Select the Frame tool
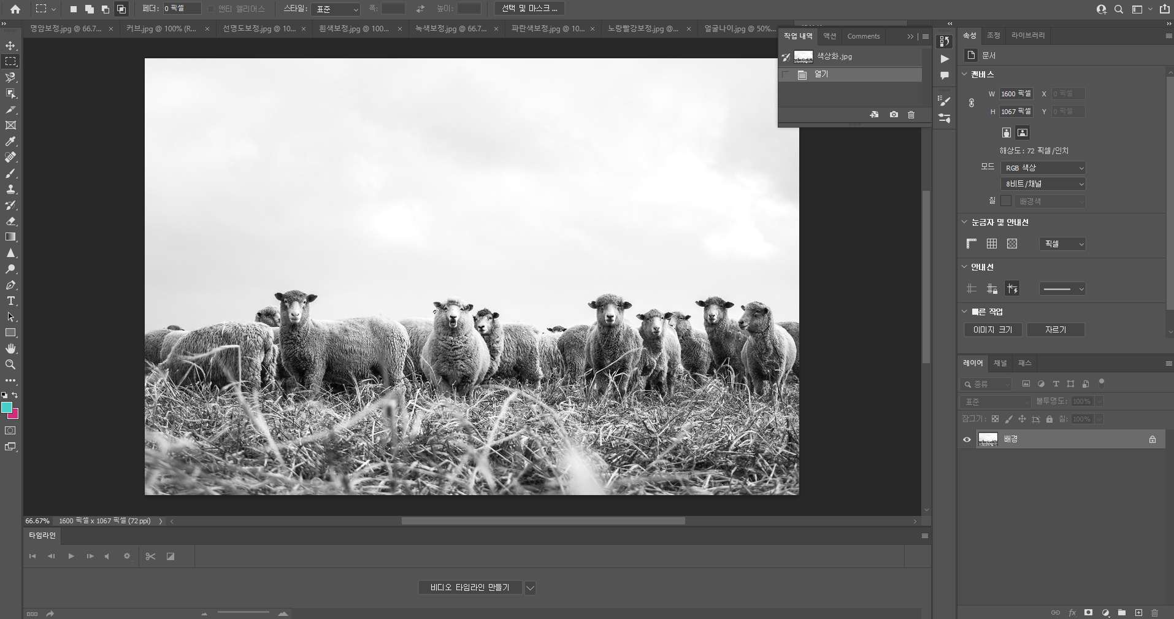 point(10,125)
